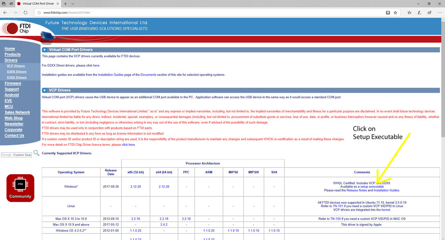Click the FTDI Community chip icon
Image resolution: width=445 pixels, height=240 pixels.
tap(20, 188)
